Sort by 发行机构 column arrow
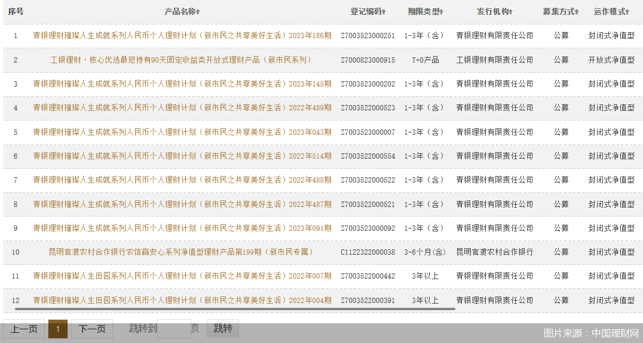Screen dimensions: 643x343 [511, 12]
